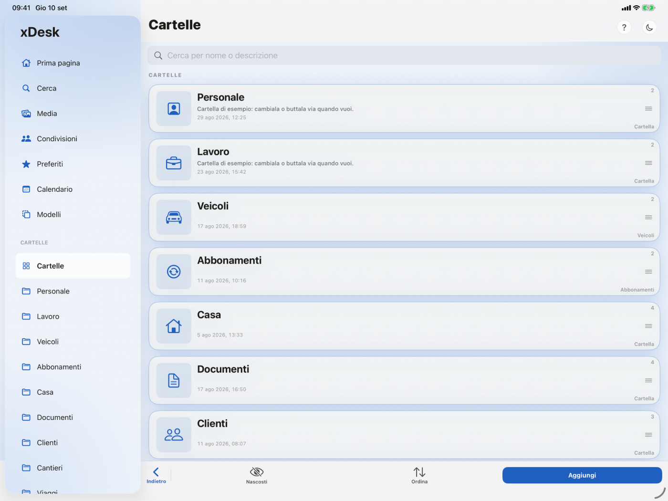Screen dimensions: 668x501
Task: Open Media in the sidebar
Action: 73,114
